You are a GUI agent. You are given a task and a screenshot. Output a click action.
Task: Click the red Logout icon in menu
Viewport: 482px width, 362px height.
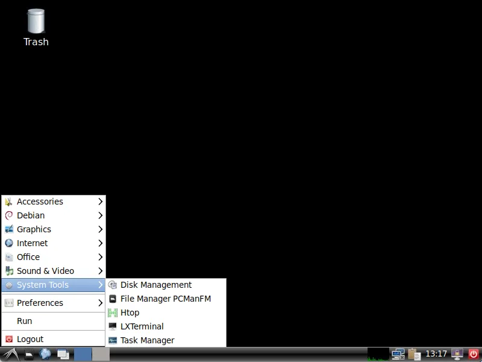[x=9, y=339]
